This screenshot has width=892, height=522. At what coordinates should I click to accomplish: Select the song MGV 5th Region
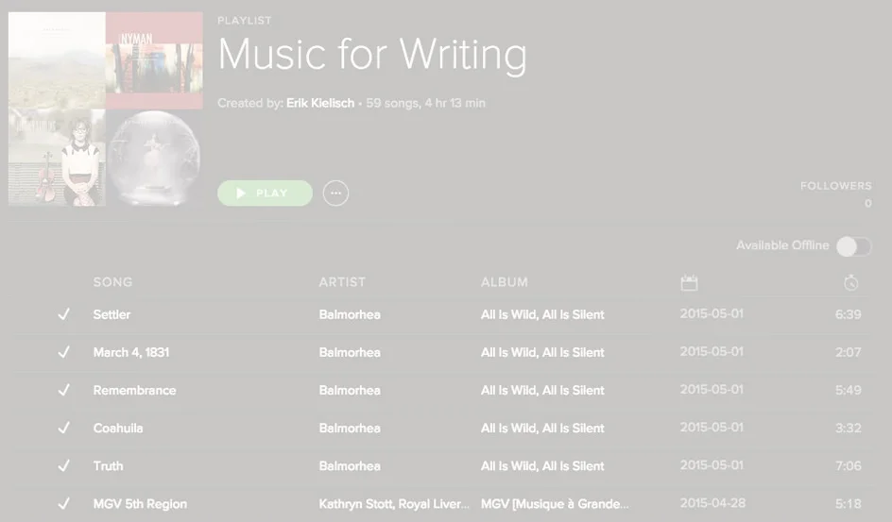pos(140,504)
